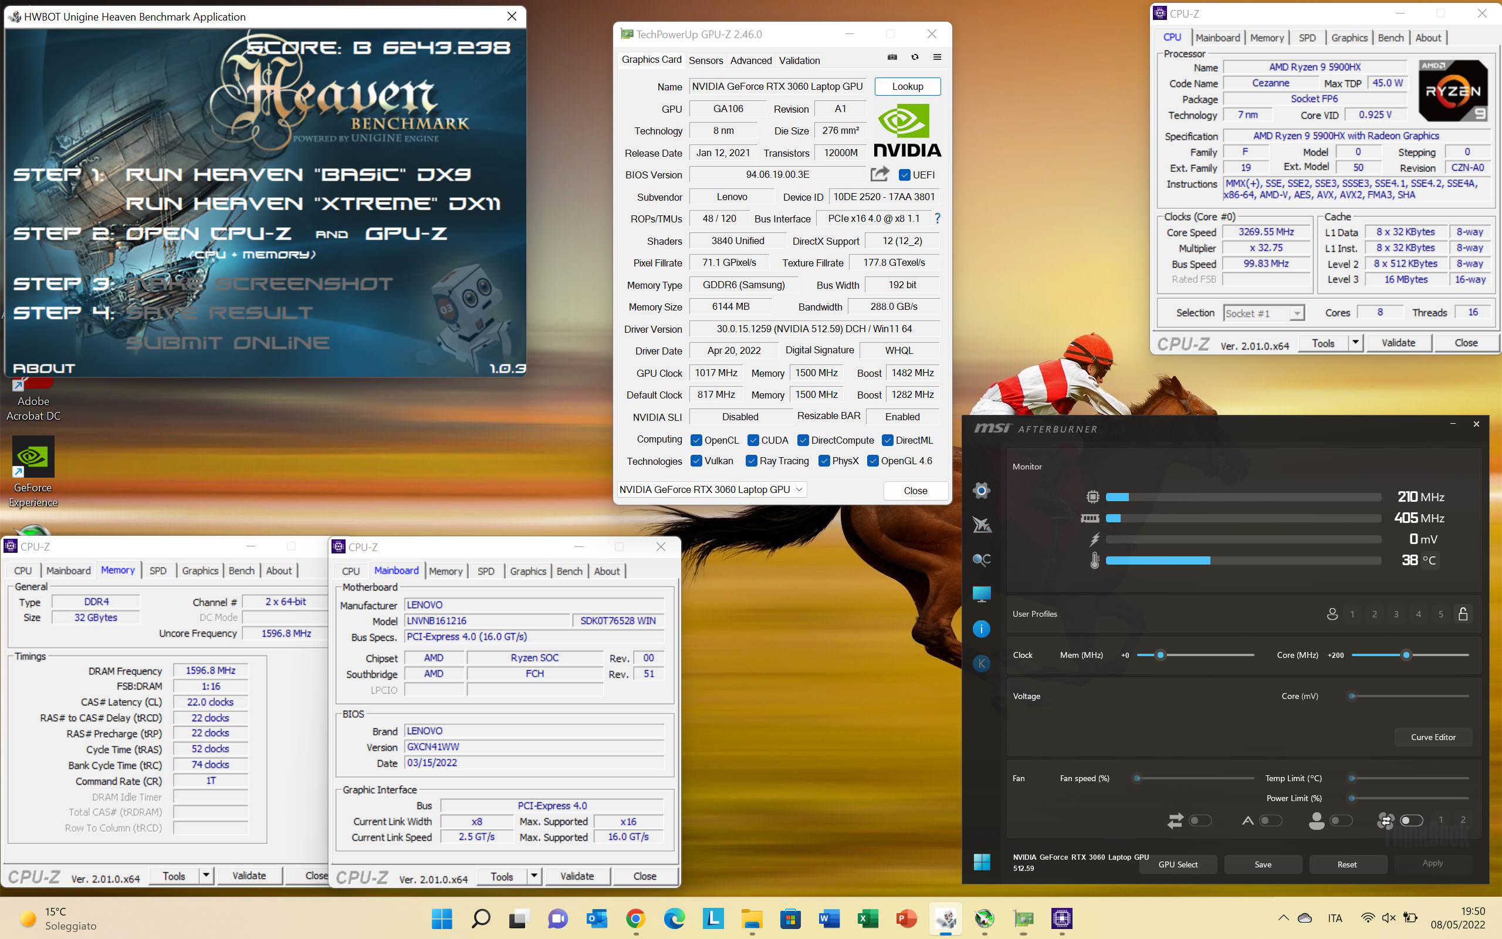This screenshot has width=1502, height=939.
Task: Open GeForce Experience desktop shortcut
Action: coord(33,472)
